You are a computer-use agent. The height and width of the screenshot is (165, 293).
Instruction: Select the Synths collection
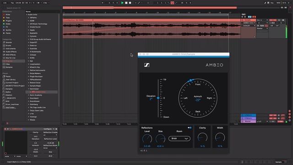click(x=8, y=30)
